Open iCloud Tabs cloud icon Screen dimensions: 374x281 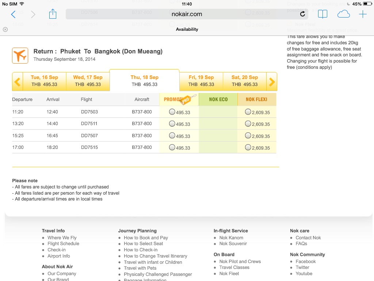click(x=343, y=14)
